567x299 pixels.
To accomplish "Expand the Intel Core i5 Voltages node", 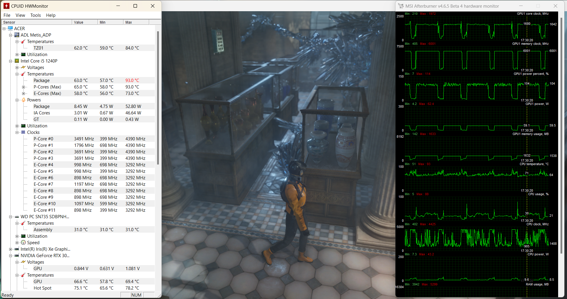I will pos(17,68).
